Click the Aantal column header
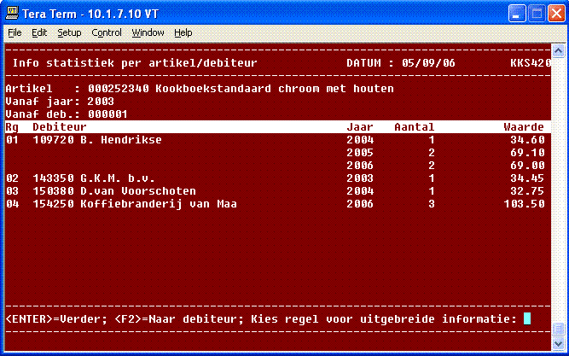This screenshot has width=569, height=356. tap(414, 126)
